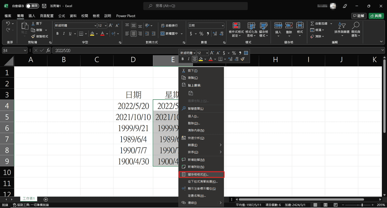Viewport: 387px width, 208px height.
Task: Click the 註解 (Comments) button
Action: click(359, 16)
